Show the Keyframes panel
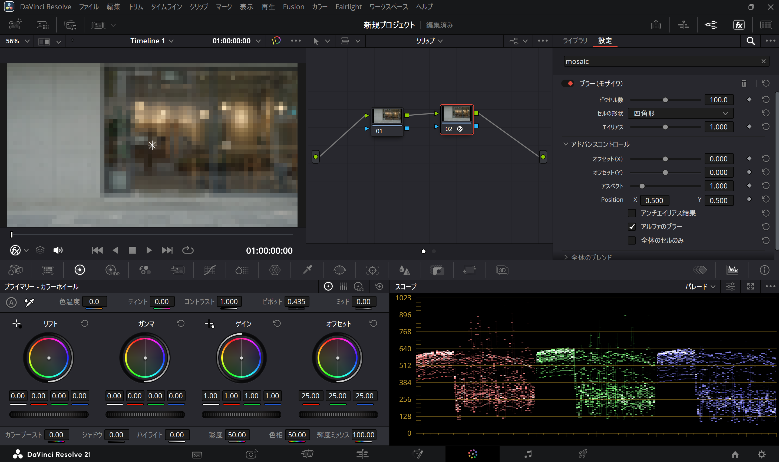 (700, 270)
